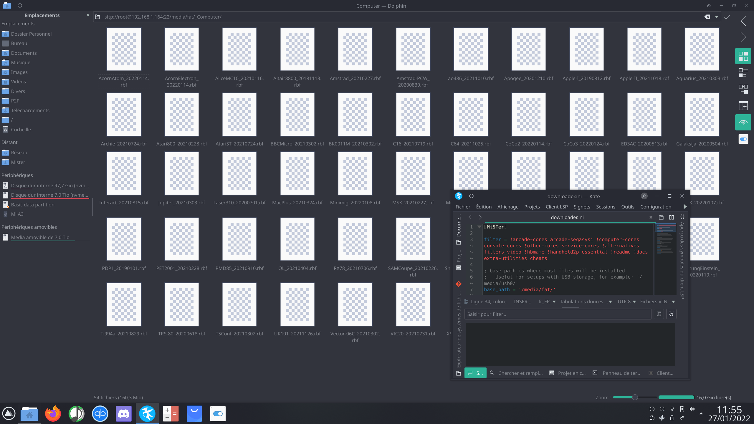Open Kate's Sessions menu
This screenshot has height=424, width=754.
coord(606,207)
